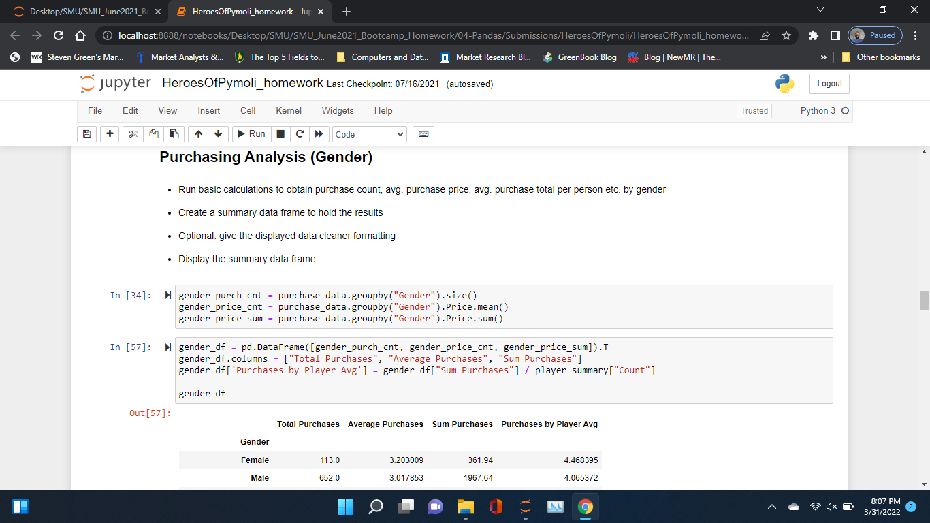
Task: Open Chrome three-dot menu
Action: (915, 35)
